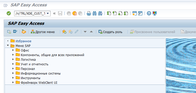Go to Last Page icon

[126, 13]
